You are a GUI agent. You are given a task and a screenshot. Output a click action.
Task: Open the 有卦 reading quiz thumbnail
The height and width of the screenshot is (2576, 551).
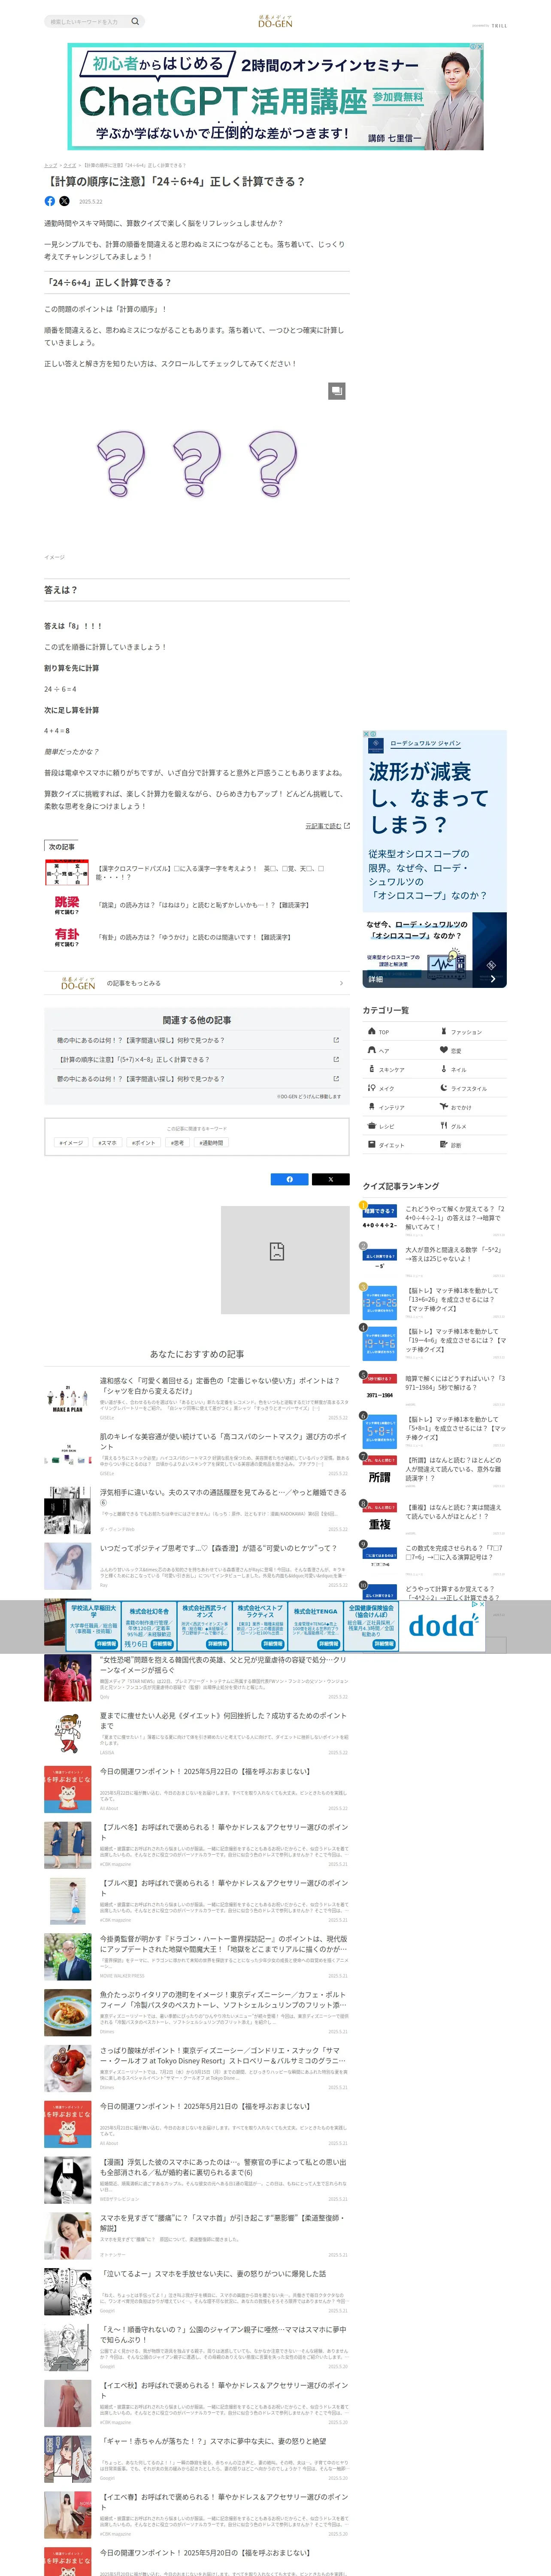[67, 937]
